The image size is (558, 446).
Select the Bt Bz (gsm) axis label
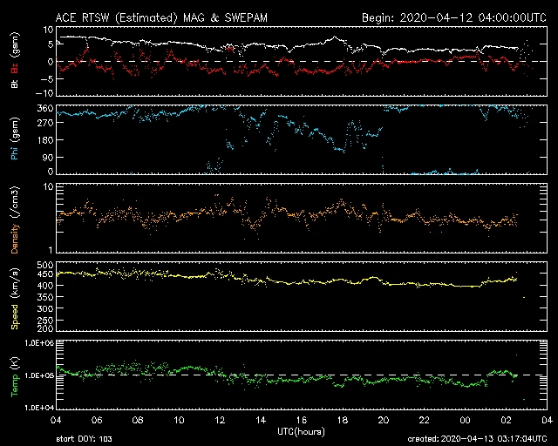click(15, 61)
